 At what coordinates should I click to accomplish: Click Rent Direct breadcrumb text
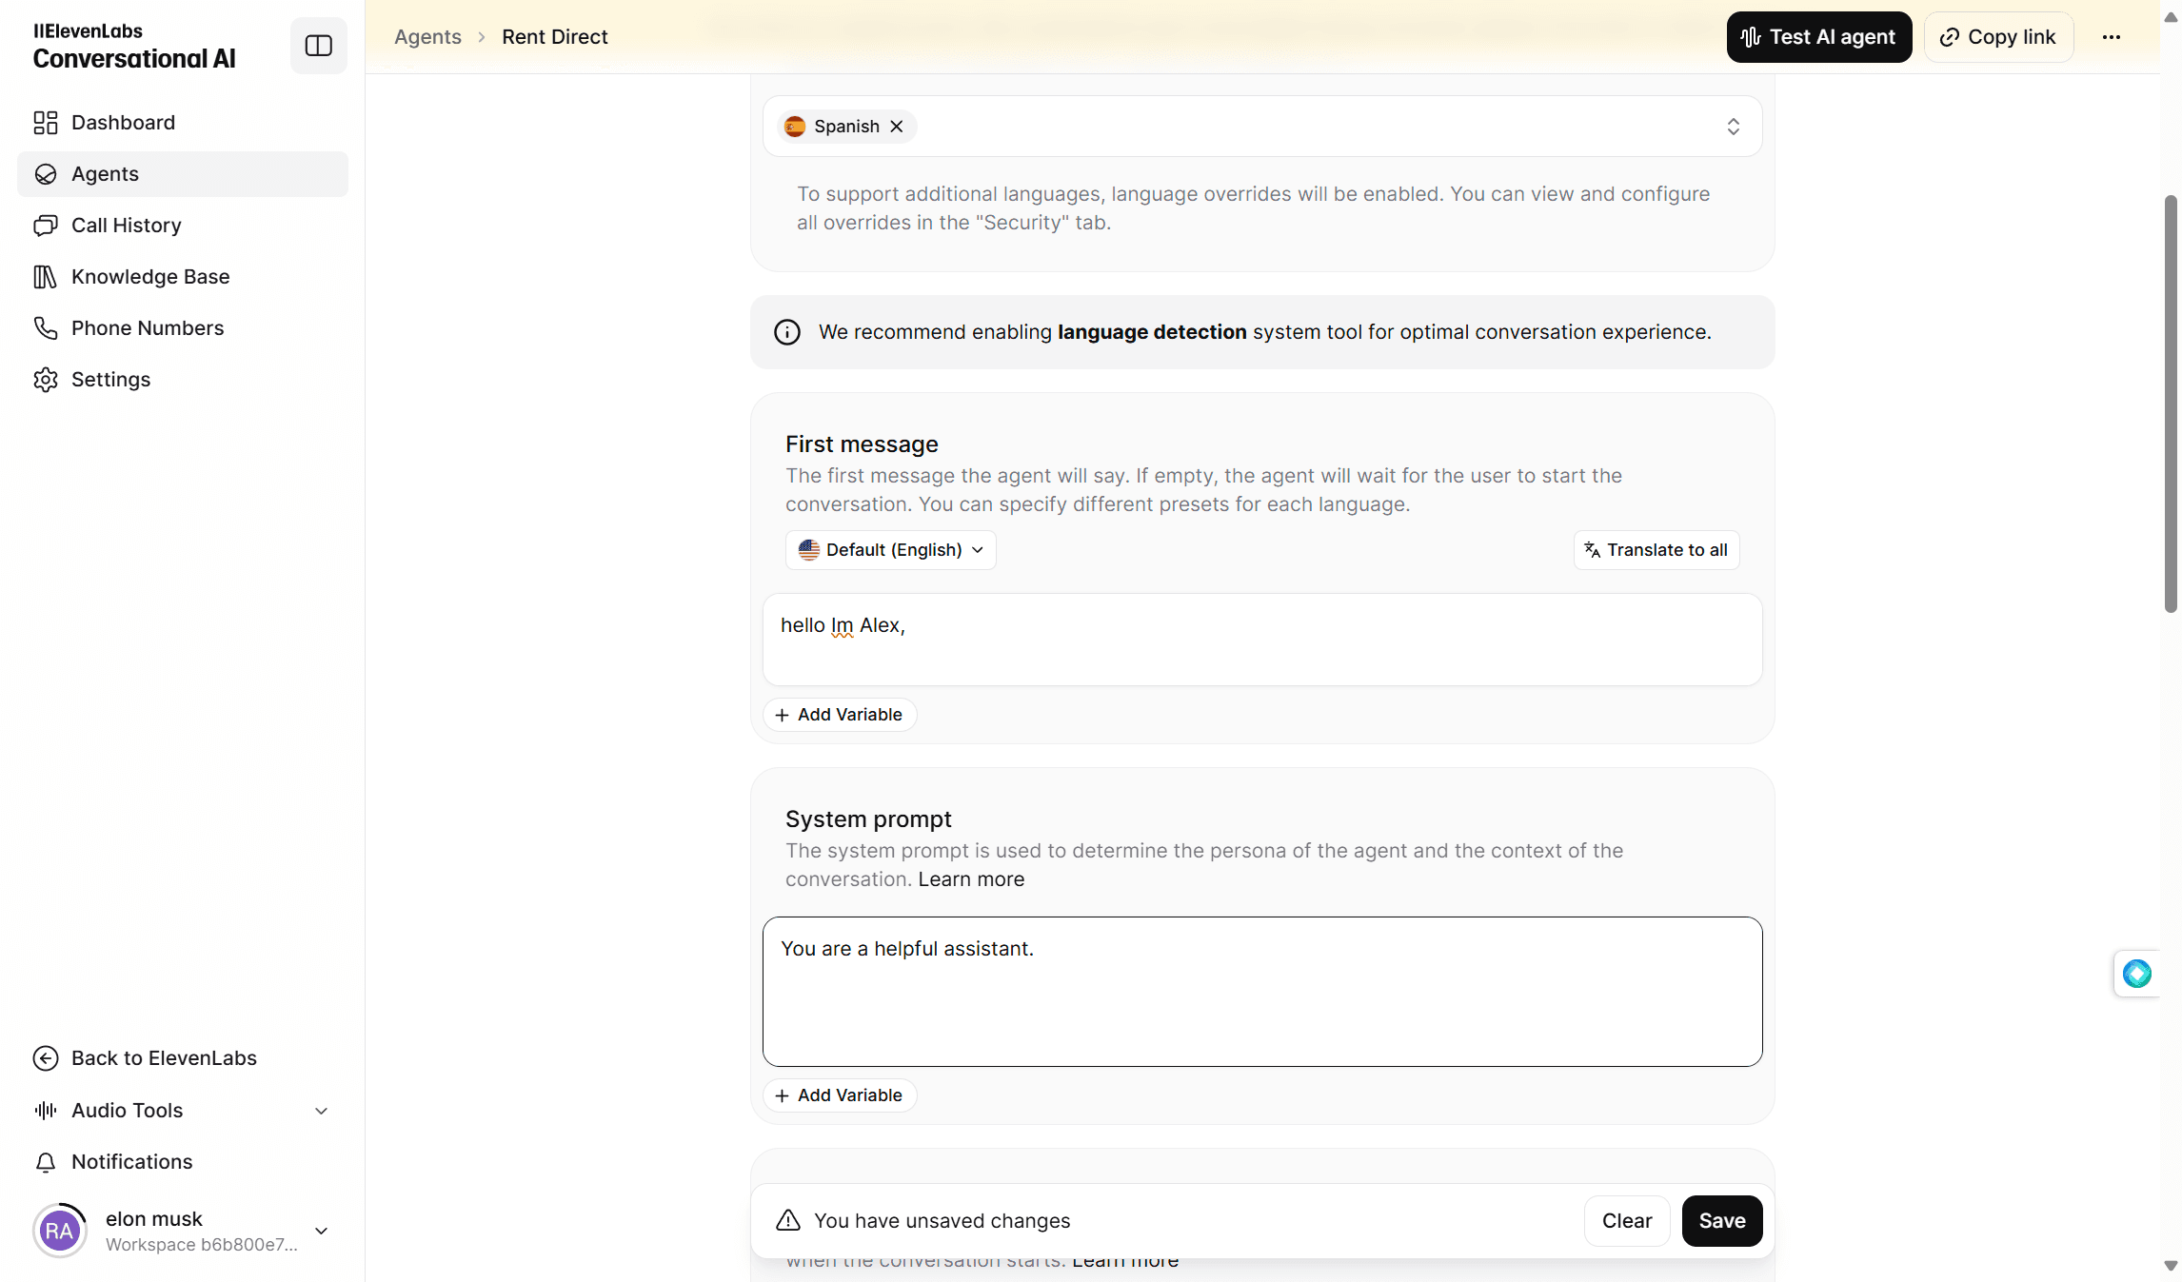tap(555, 37)
